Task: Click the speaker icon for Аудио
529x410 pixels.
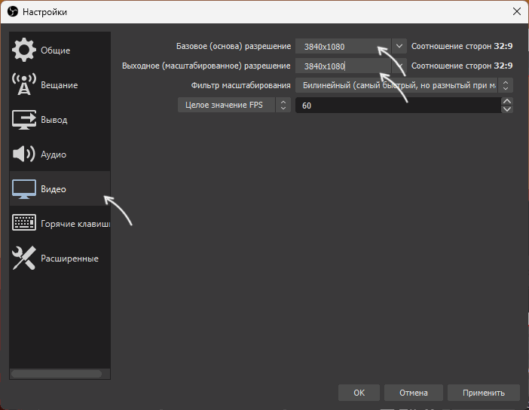Action: 24,155
